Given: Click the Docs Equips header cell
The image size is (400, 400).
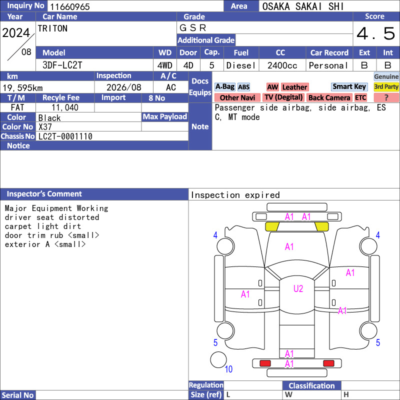Looking at the screenshot, I should [200, 86].
